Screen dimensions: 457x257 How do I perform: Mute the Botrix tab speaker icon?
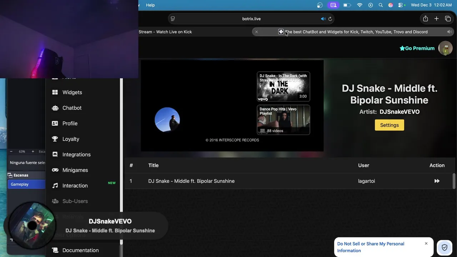449,32
